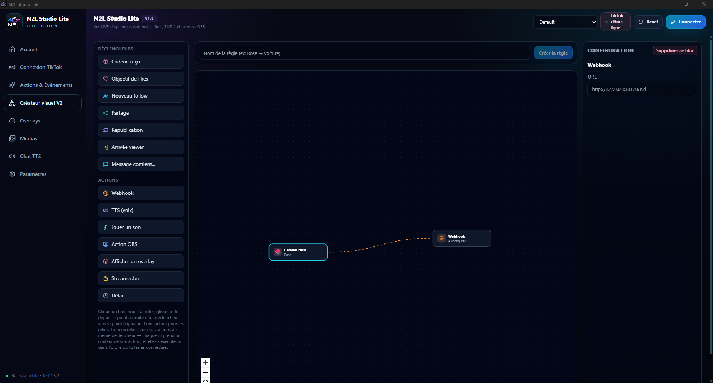Screen dimensions: 713x383
Task: Add the Nouveau follow trigger block
Action: point(141,96)
